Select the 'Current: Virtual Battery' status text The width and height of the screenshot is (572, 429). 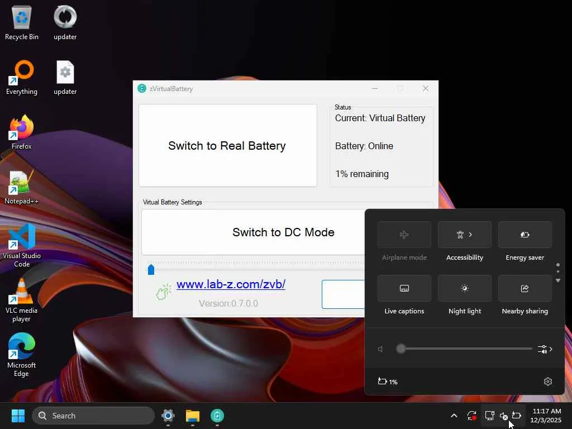click(x=380, y=118)
